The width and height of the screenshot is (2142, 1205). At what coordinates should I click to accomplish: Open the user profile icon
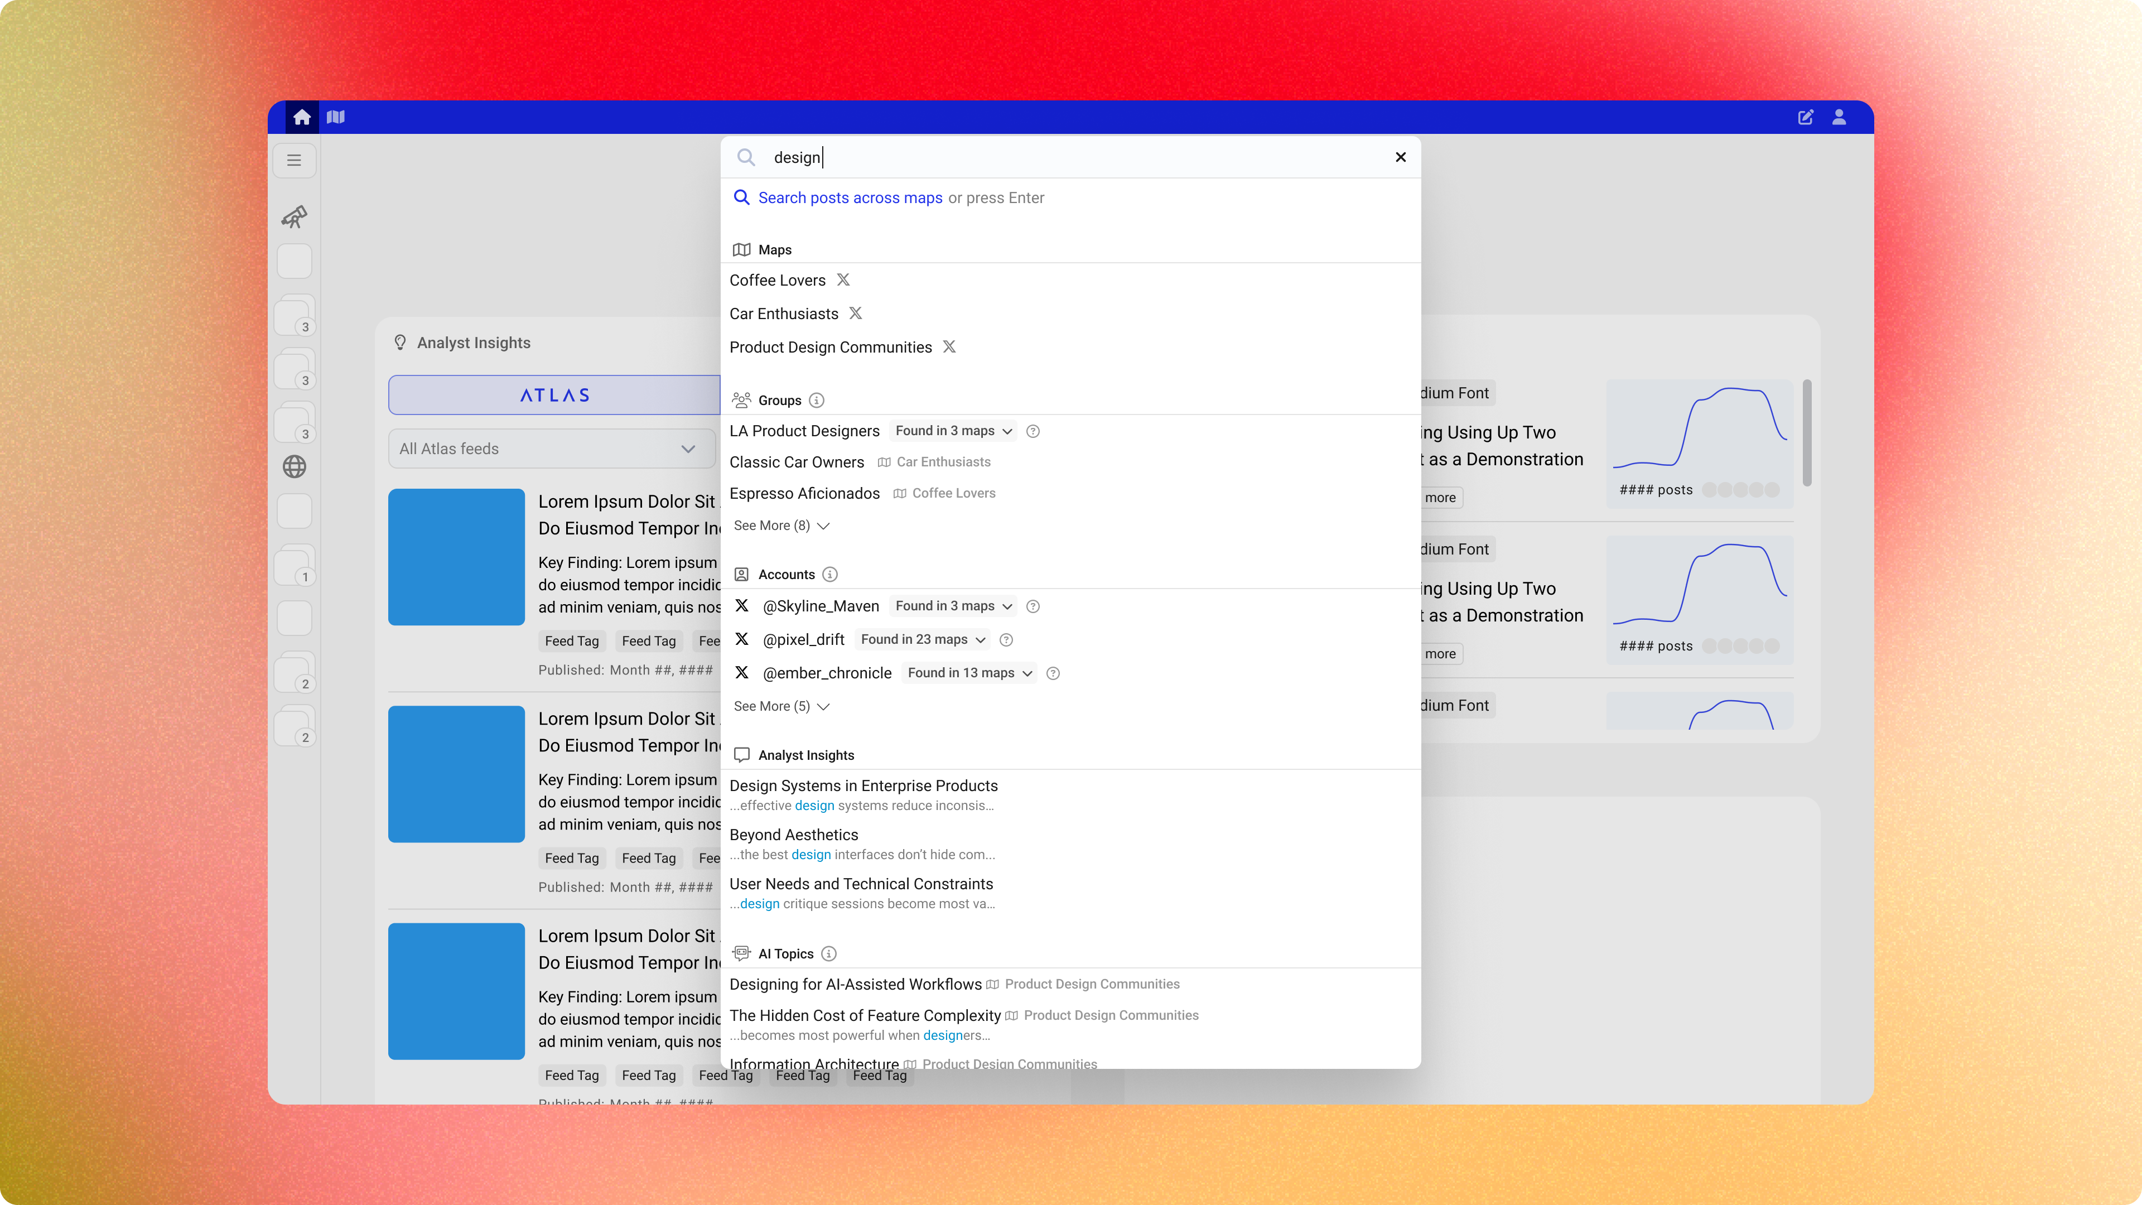(x=1839, y=117)
